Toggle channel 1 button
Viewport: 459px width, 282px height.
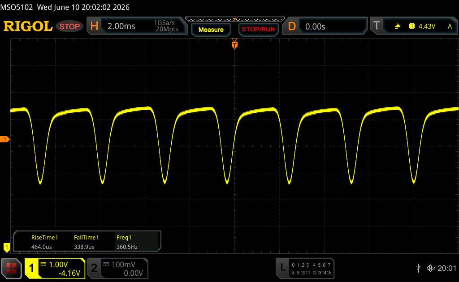coord(31,268)
